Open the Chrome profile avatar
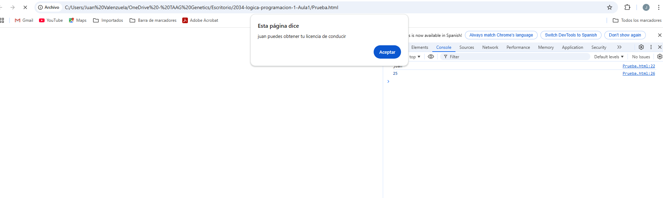The image size is (663, 198). pos(646,7)
